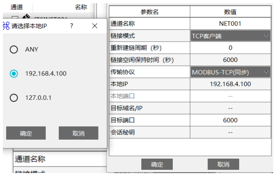275x177 pixels.
Task: Cancel the local IP dialog with 取消
Action: click(x=78, y=133)
